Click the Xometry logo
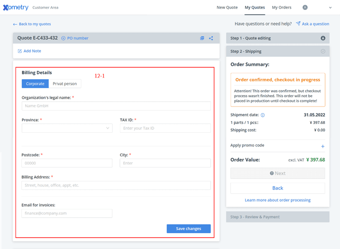Screen dimensions: 340x249 pos(15,8)
